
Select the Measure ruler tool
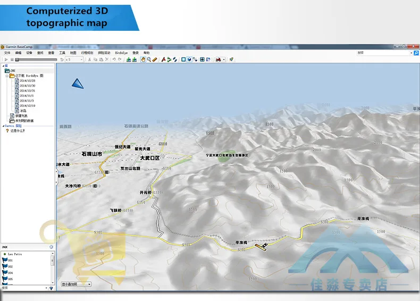tap(155, 60)
